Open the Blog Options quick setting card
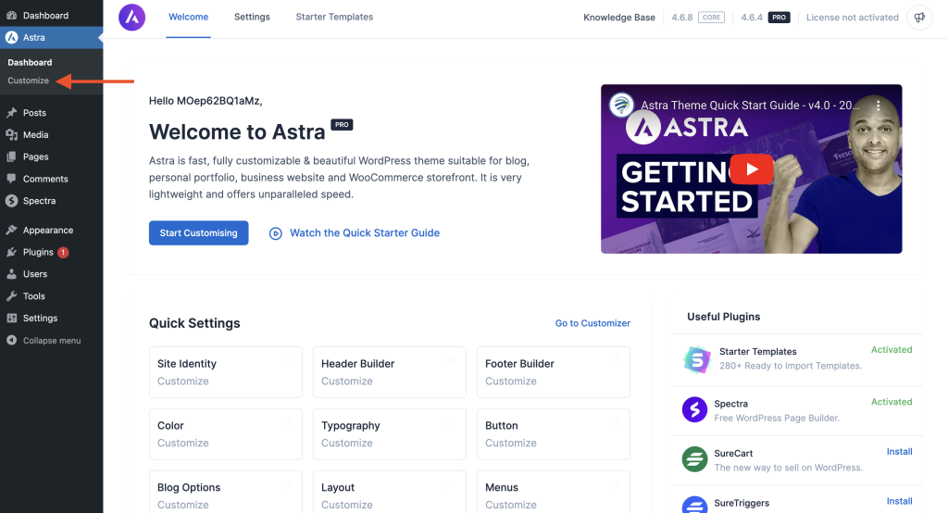The height and width of the screenshot is (513, 948). click(226, 492)
